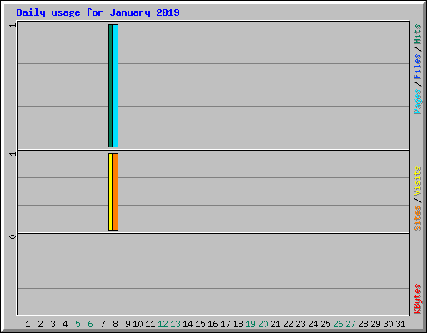Click the top chart's y-axis value 1

pos(13,25)
